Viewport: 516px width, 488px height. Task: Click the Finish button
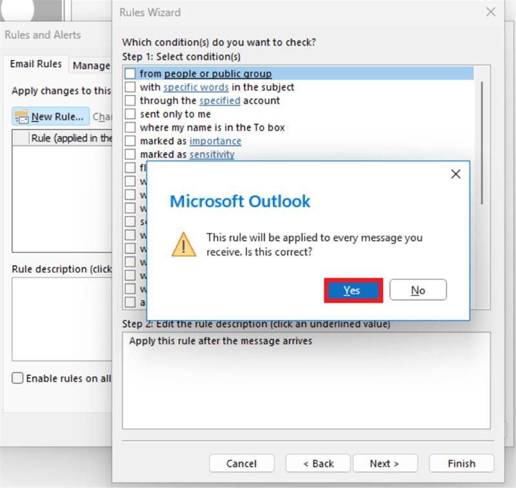coord(461,463)
